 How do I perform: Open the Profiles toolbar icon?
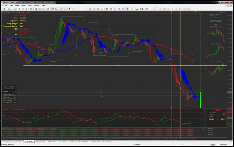(9, 9)
